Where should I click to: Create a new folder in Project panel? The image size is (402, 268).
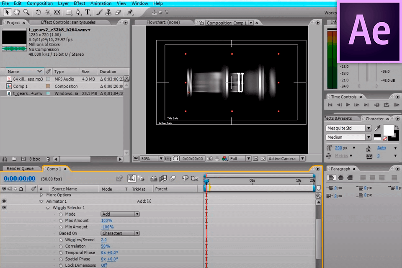coord(14,159)
